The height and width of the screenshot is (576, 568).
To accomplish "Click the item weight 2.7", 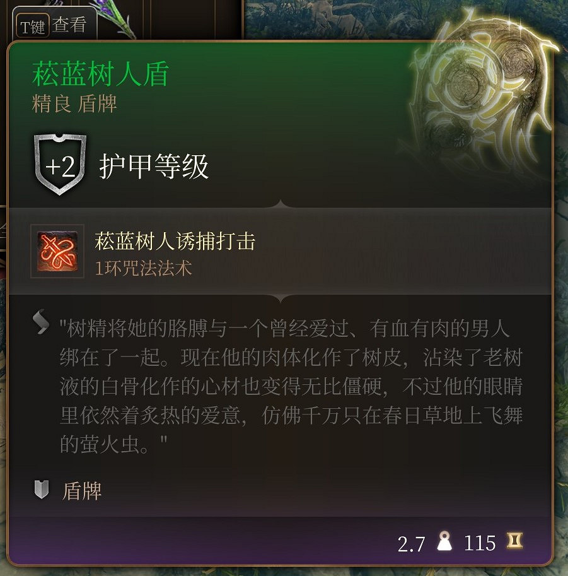I will click(411, 544).
